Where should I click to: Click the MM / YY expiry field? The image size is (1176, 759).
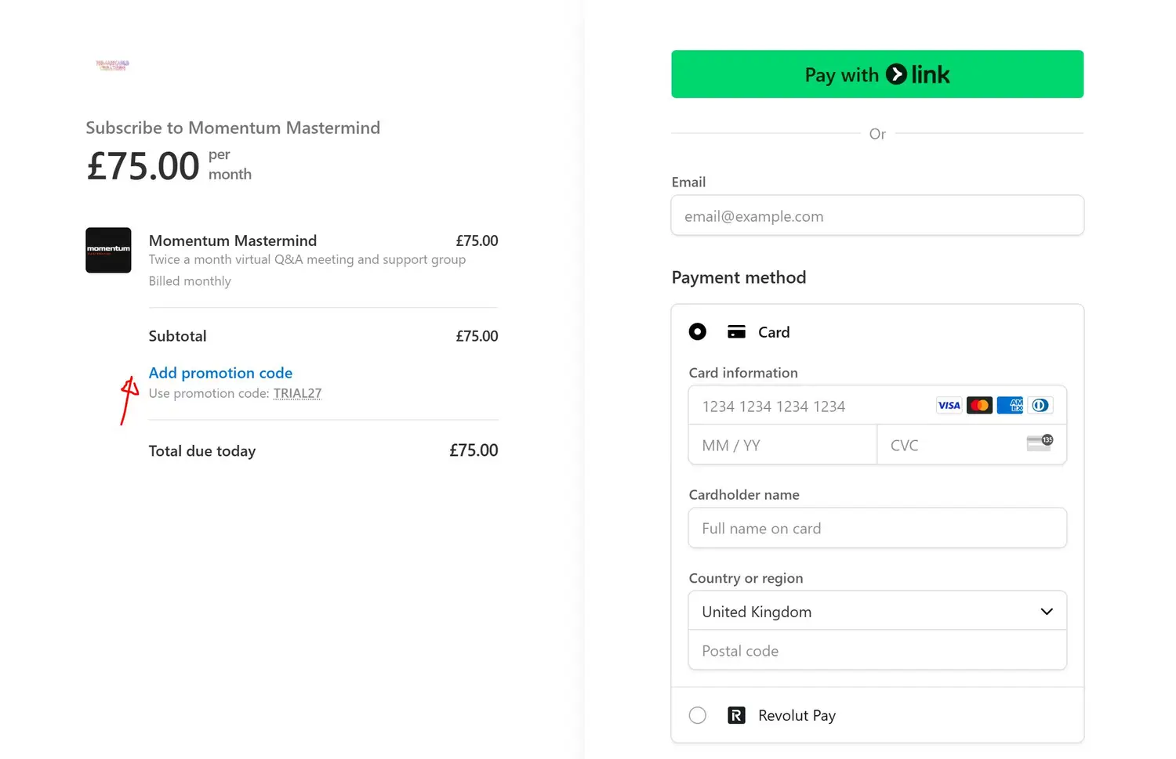click(x=782, y=446)
